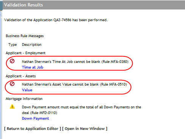Viewport: 185px width, 139px height.
Task: Click Return to Application Editor
Action: pyautogui.click(x=33, y=129)
